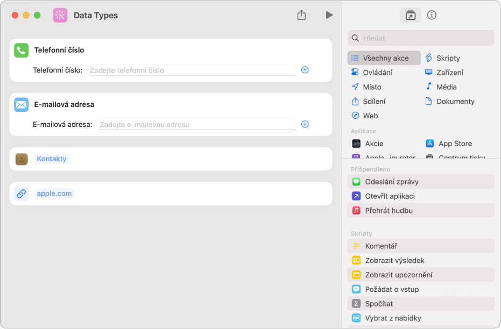501x329 pixels.
Task: Close the window with red button
Action: tap(15, 15)
